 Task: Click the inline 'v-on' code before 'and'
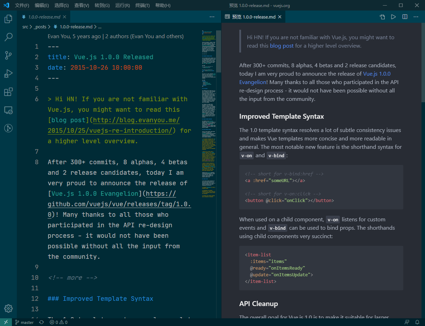coord(247,155)
